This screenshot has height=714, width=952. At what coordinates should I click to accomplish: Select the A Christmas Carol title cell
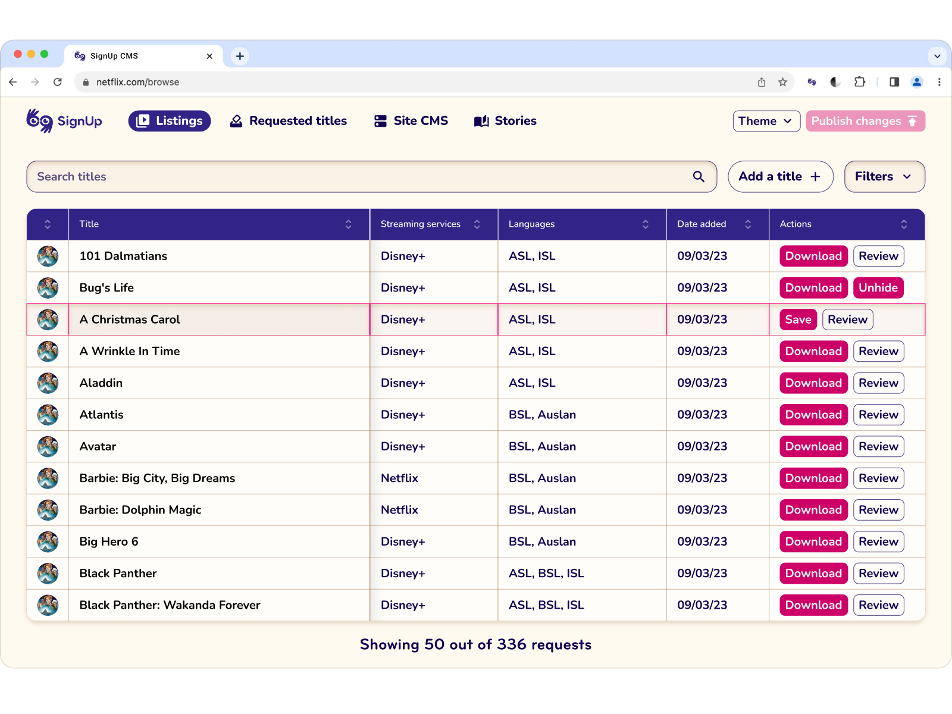point(219,320)
